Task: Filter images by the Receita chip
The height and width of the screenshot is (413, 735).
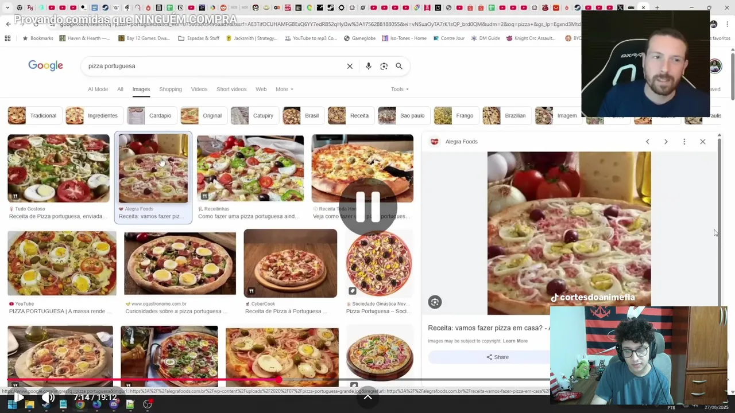Action: click(x=350, y=116)
